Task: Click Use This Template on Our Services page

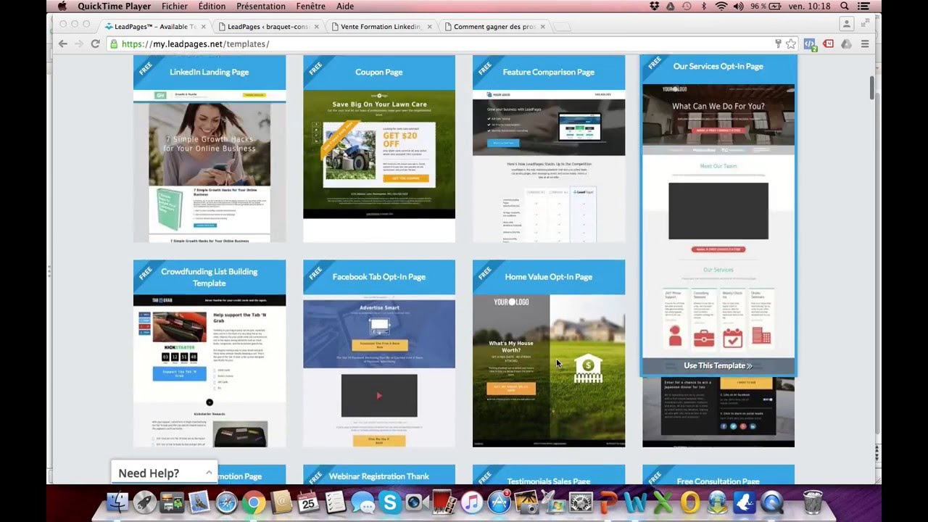Action: pos(718,366)
